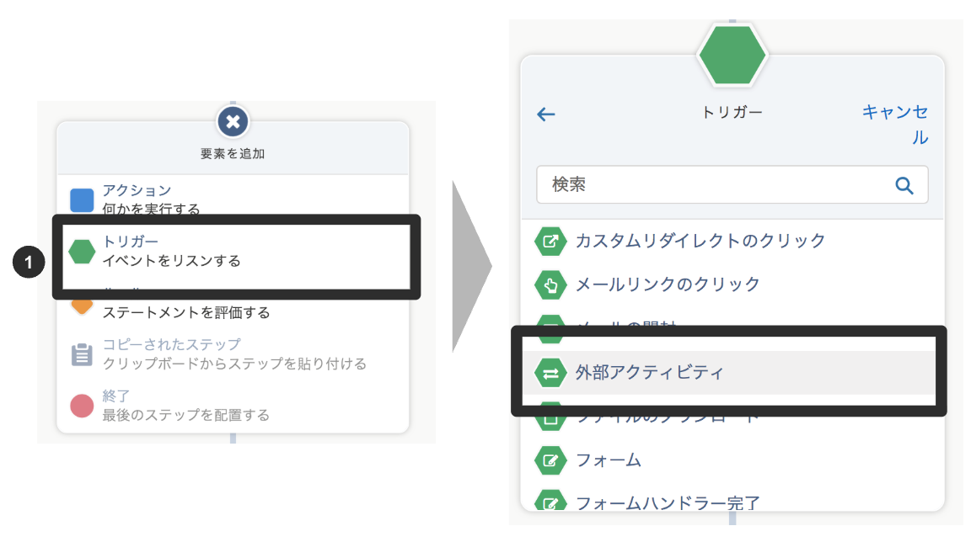Select フォームハンドラー完了 from the trigger list
Viewport: 971px width, 542px height.
point(666,502)
